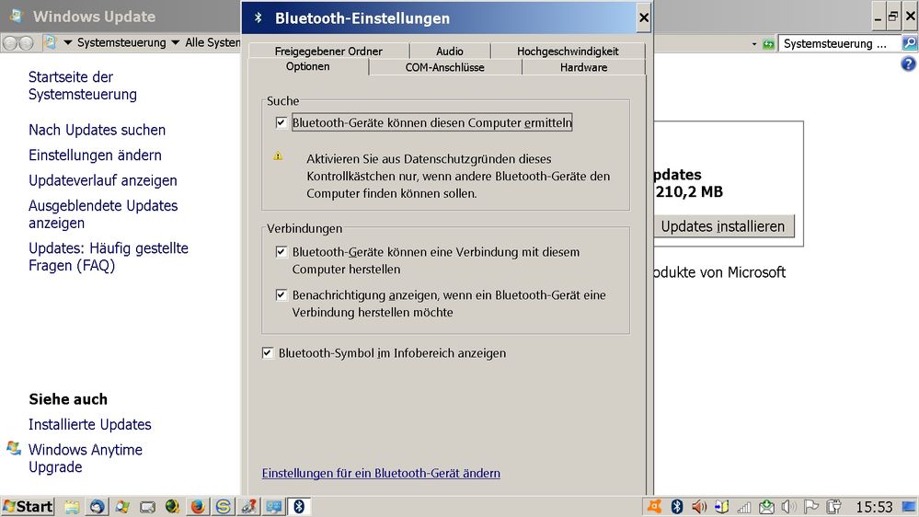Open the Hardware tab
Viewport: 919px width, 517px height.
click(583, 67)
